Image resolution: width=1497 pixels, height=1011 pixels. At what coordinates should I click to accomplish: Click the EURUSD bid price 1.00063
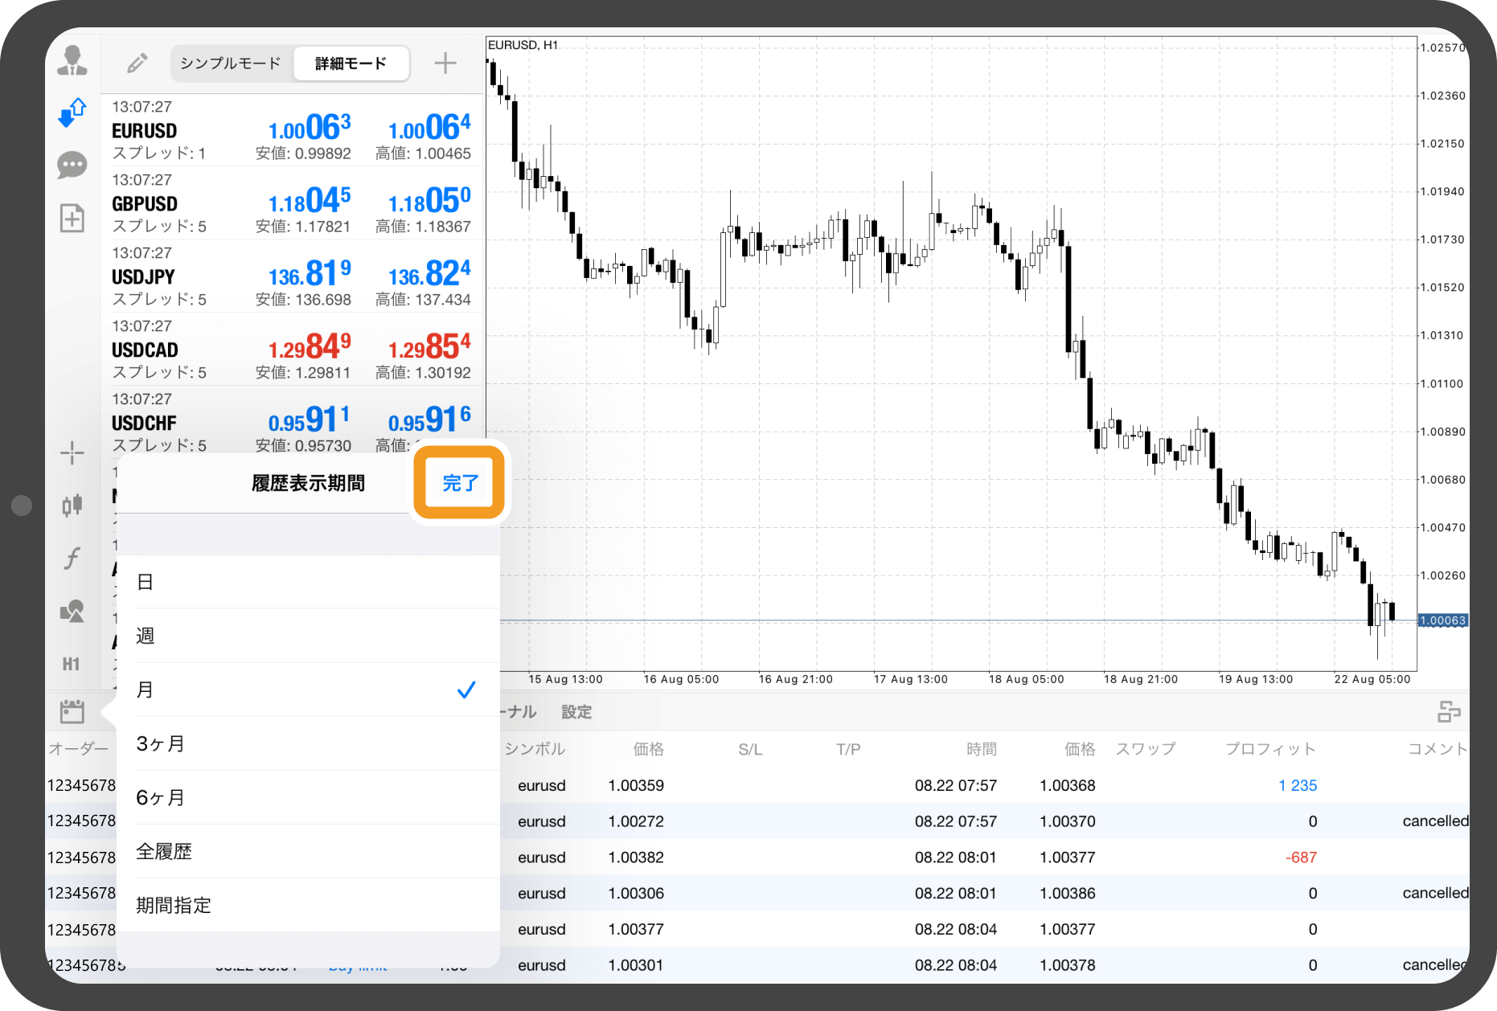point(310,127)
